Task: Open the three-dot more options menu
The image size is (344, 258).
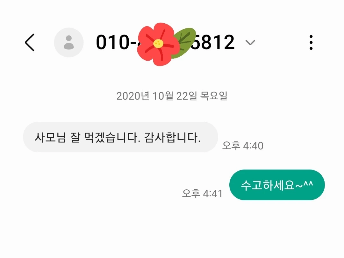Action: [x=311, y=42]
